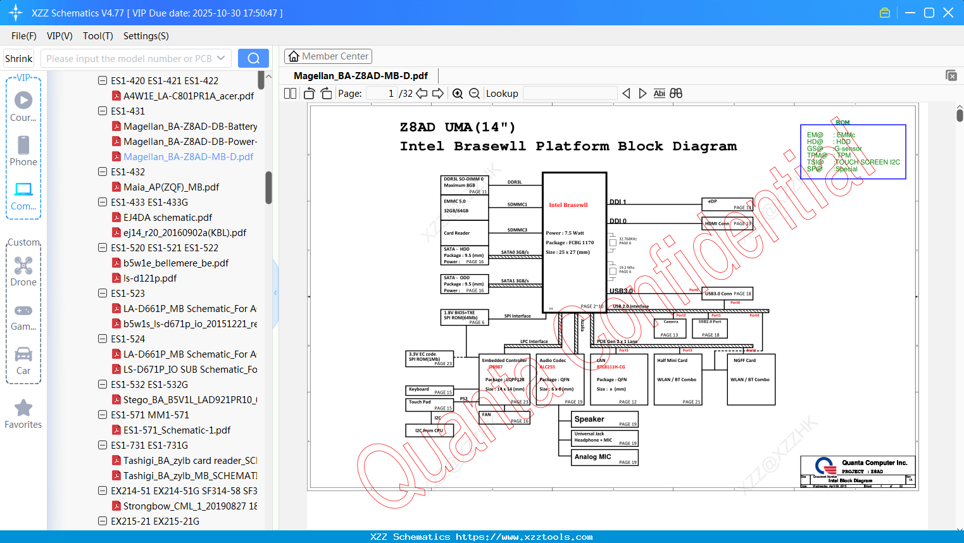Click PDF icon beside EJ4DA schematic.pdf

[116, 217]
